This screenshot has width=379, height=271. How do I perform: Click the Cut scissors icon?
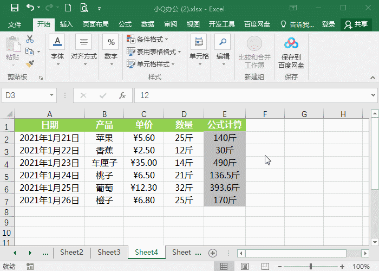[x=30, y=39]
